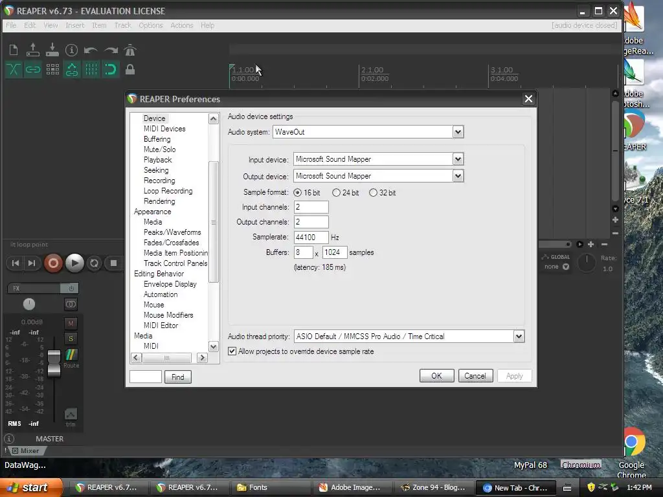
Task: Select 16 bit sample format
Action: click(x=297, y=193)
